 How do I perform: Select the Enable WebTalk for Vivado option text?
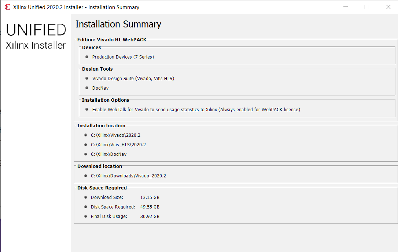coord(196,110)
